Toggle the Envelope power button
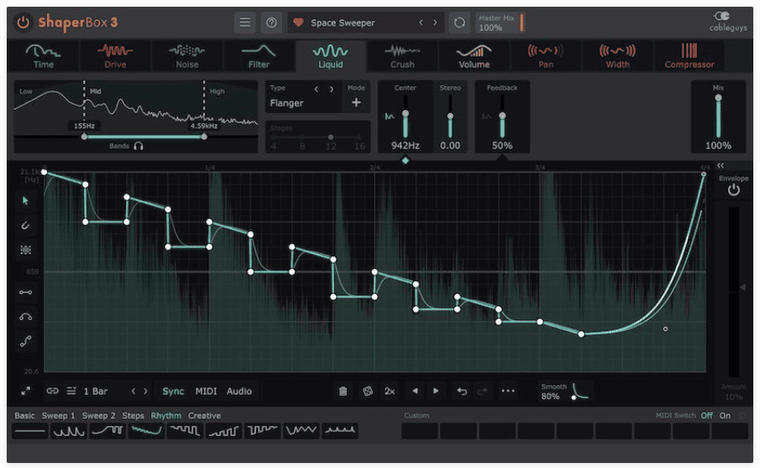 point(733,190)
